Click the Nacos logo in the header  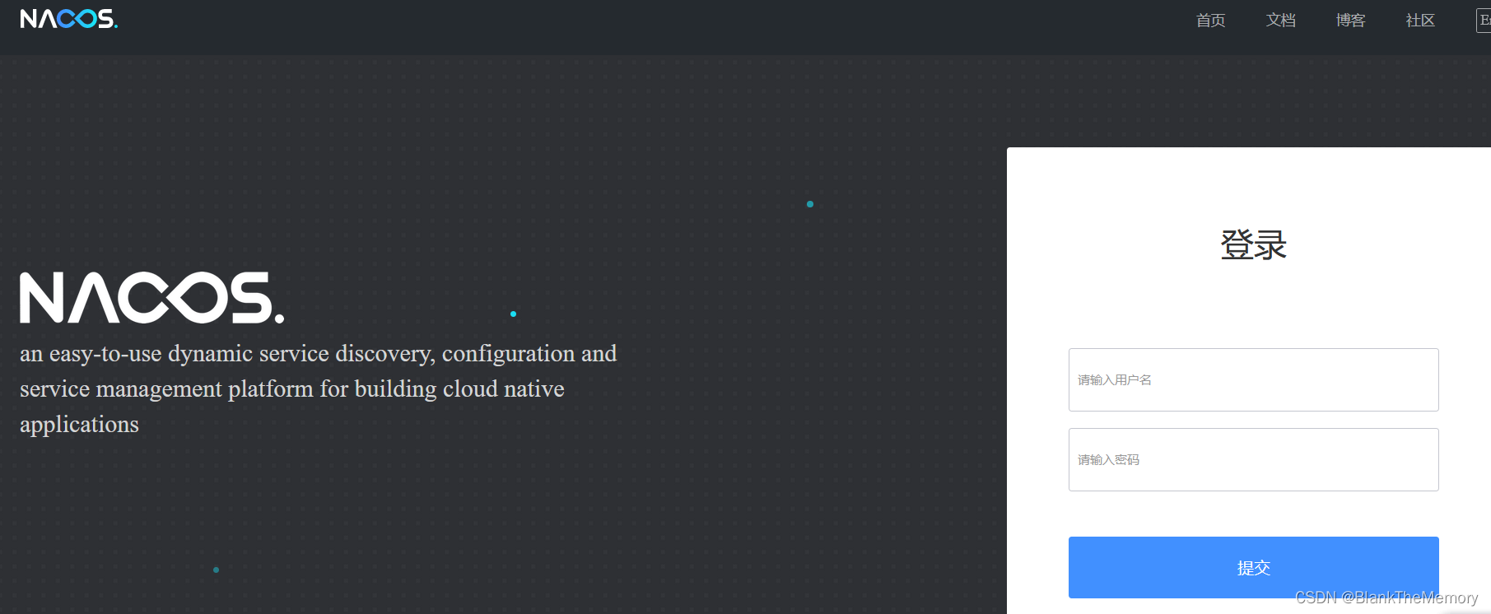69,19
